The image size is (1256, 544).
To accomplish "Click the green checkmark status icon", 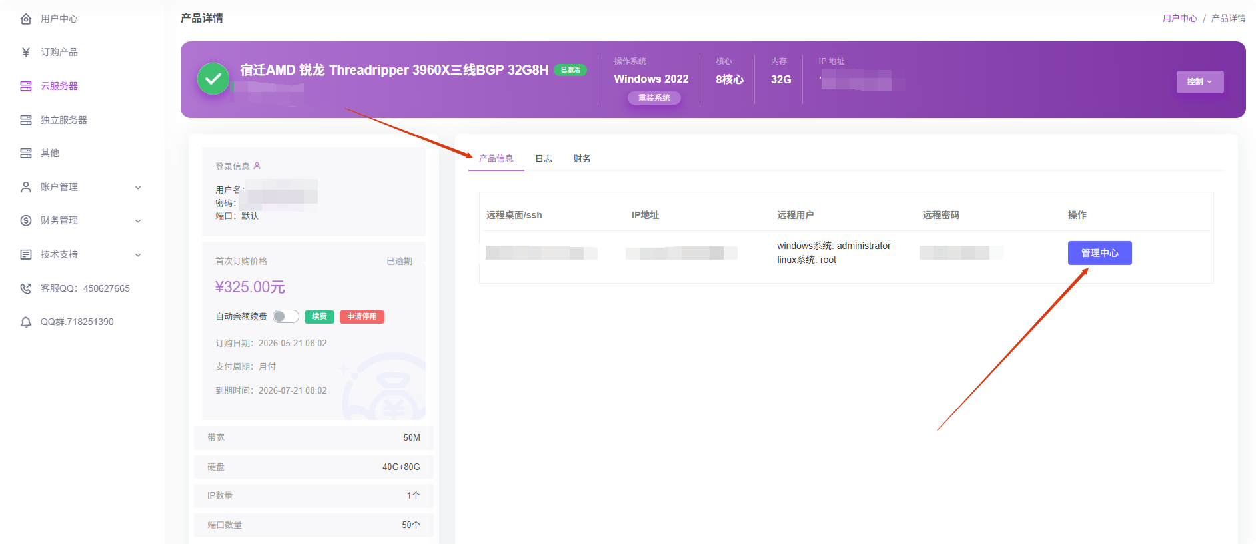I will (213, 79).
